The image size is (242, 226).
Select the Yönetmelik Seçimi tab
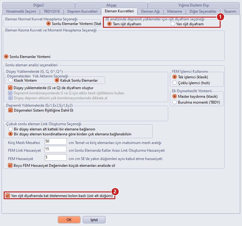point(21,11)
